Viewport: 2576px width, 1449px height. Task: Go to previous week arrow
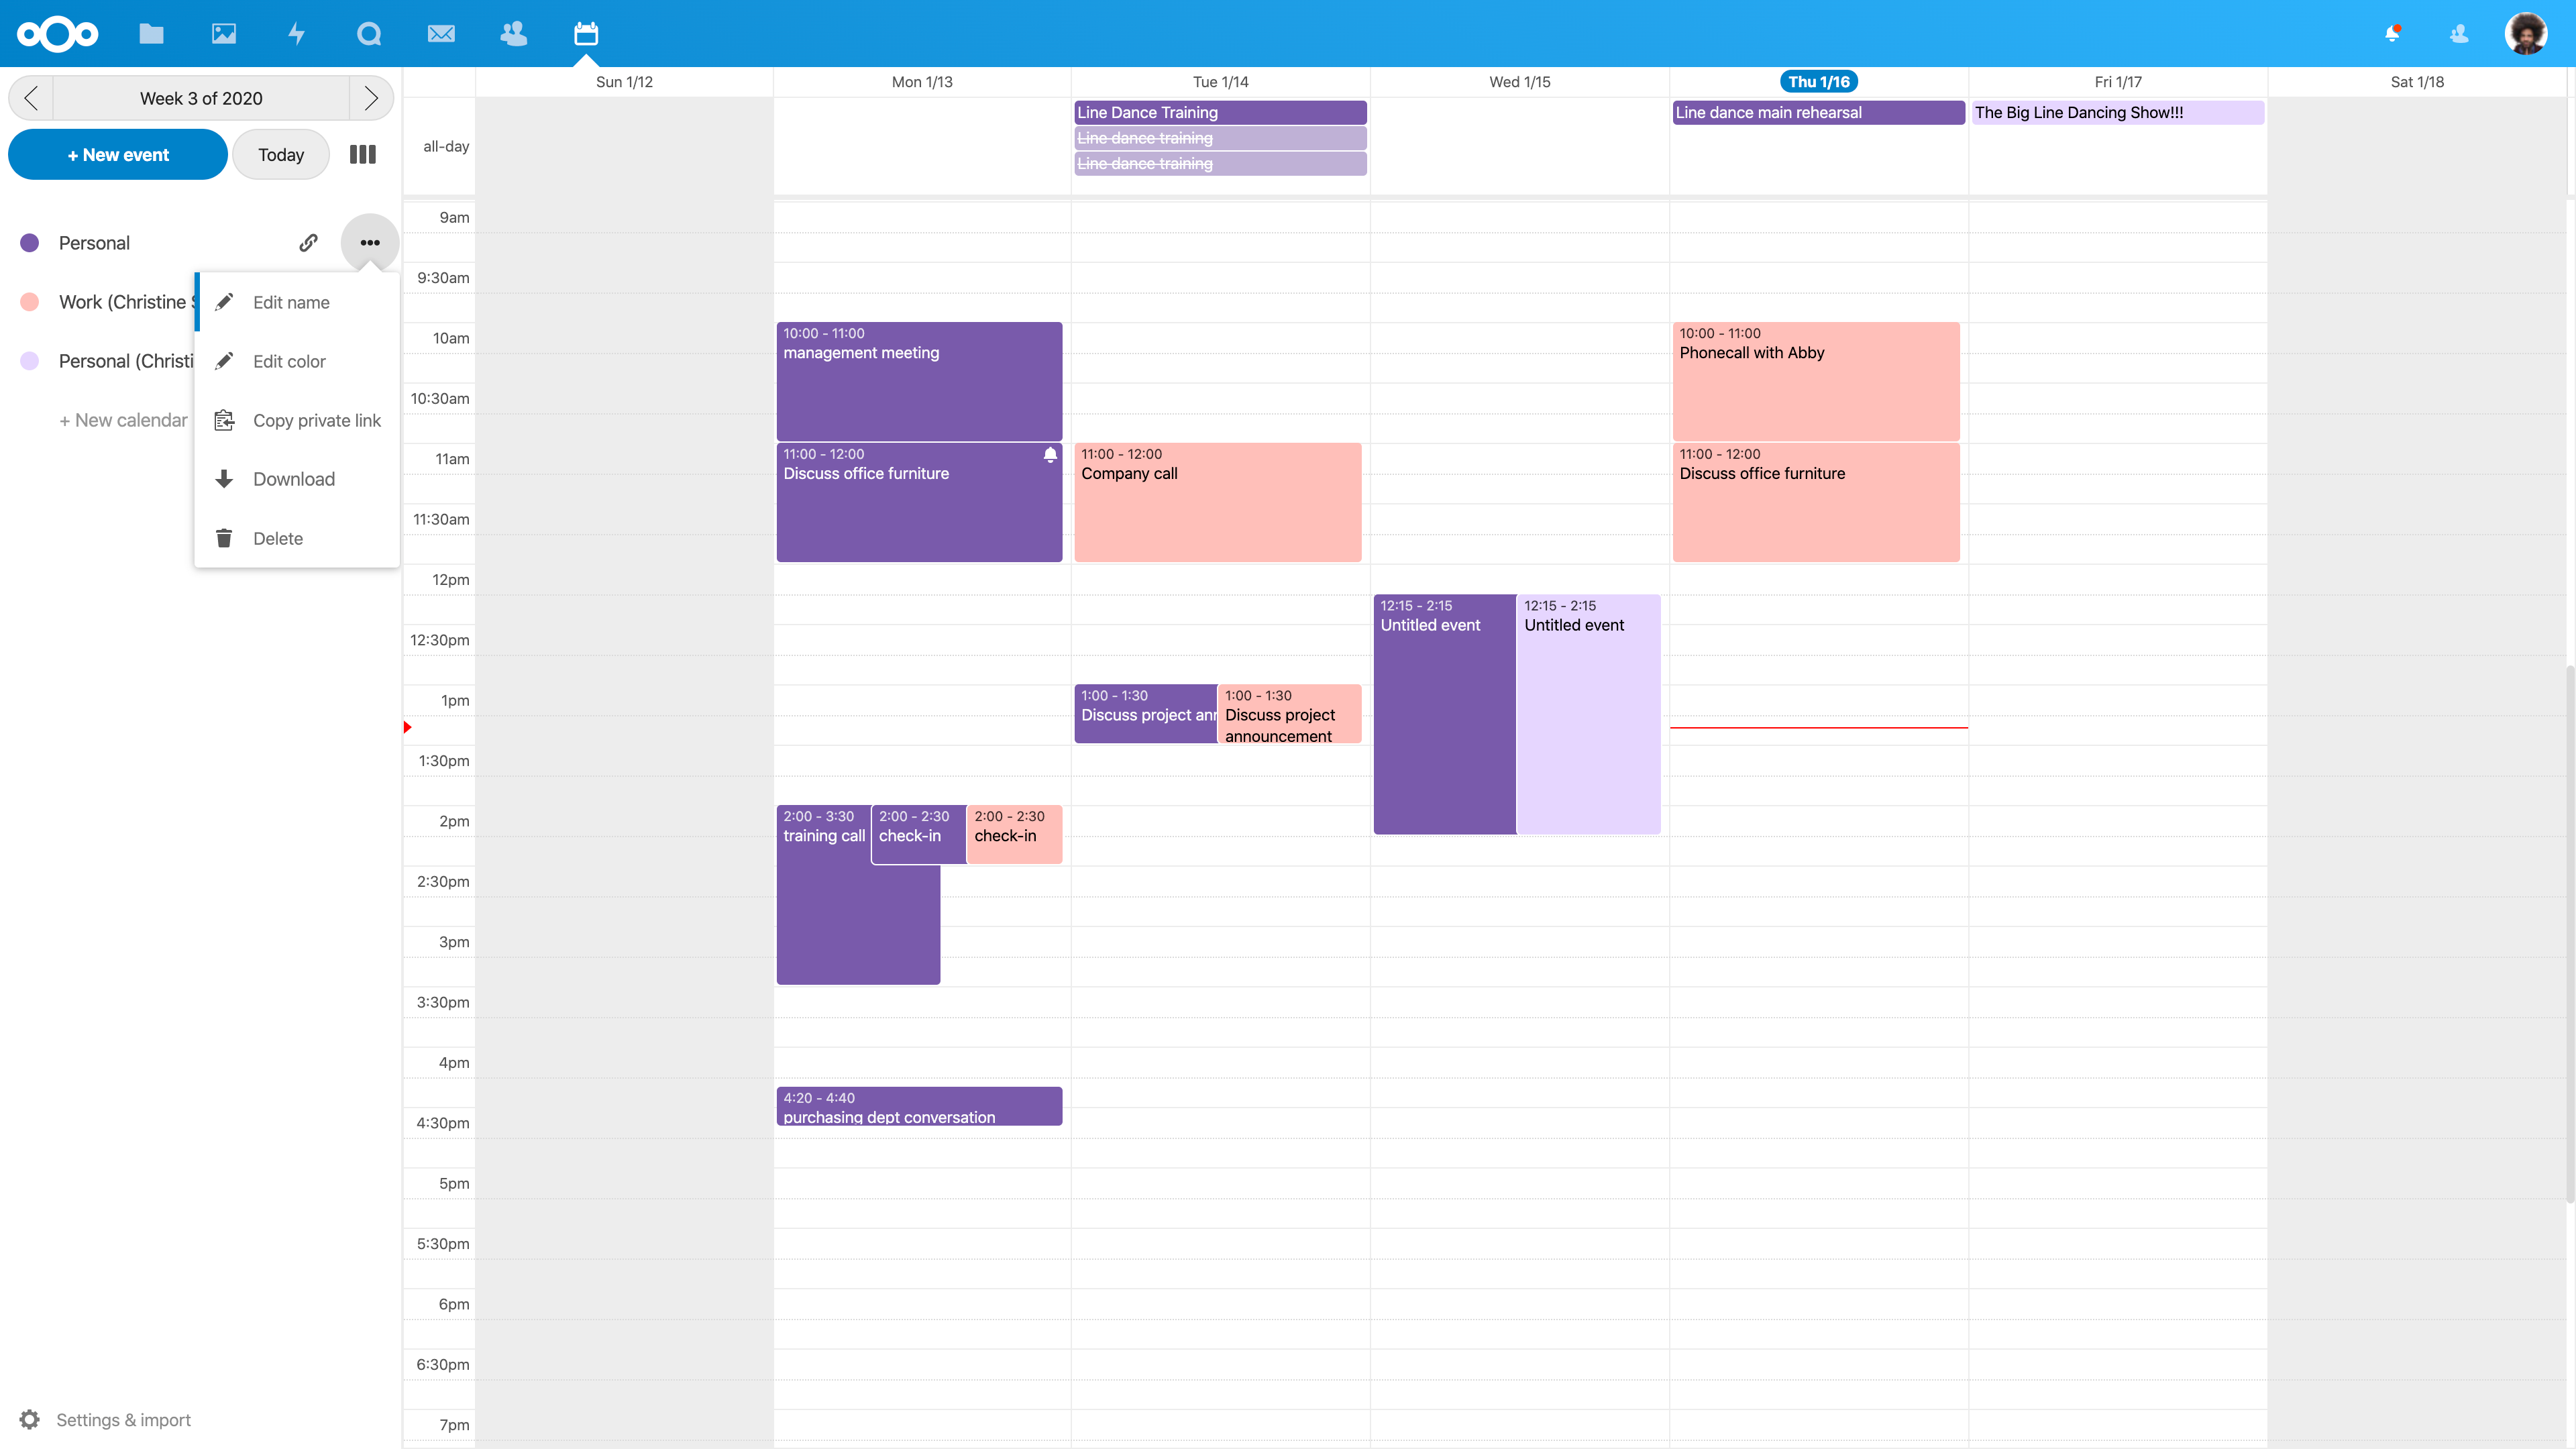coord(31,98)
